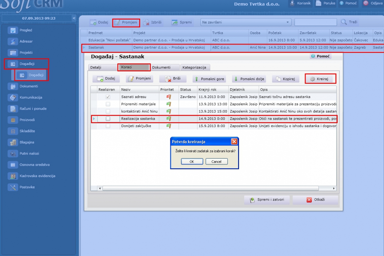Open the Pregled sidebar section
The height and width of the screenshot is (256, 384).
pyautogui.click(x=26, y=30)
